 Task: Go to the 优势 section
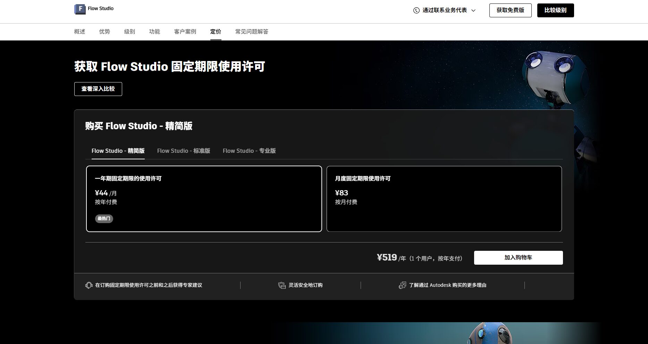coord(104,32)
